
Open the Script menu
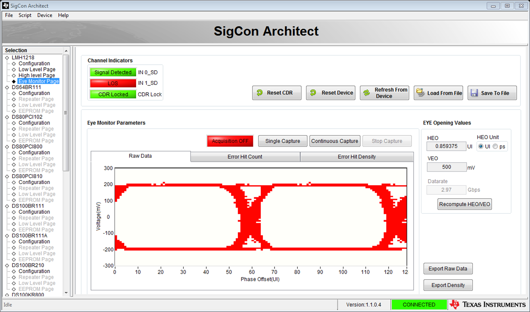click(x=25, y=15)
